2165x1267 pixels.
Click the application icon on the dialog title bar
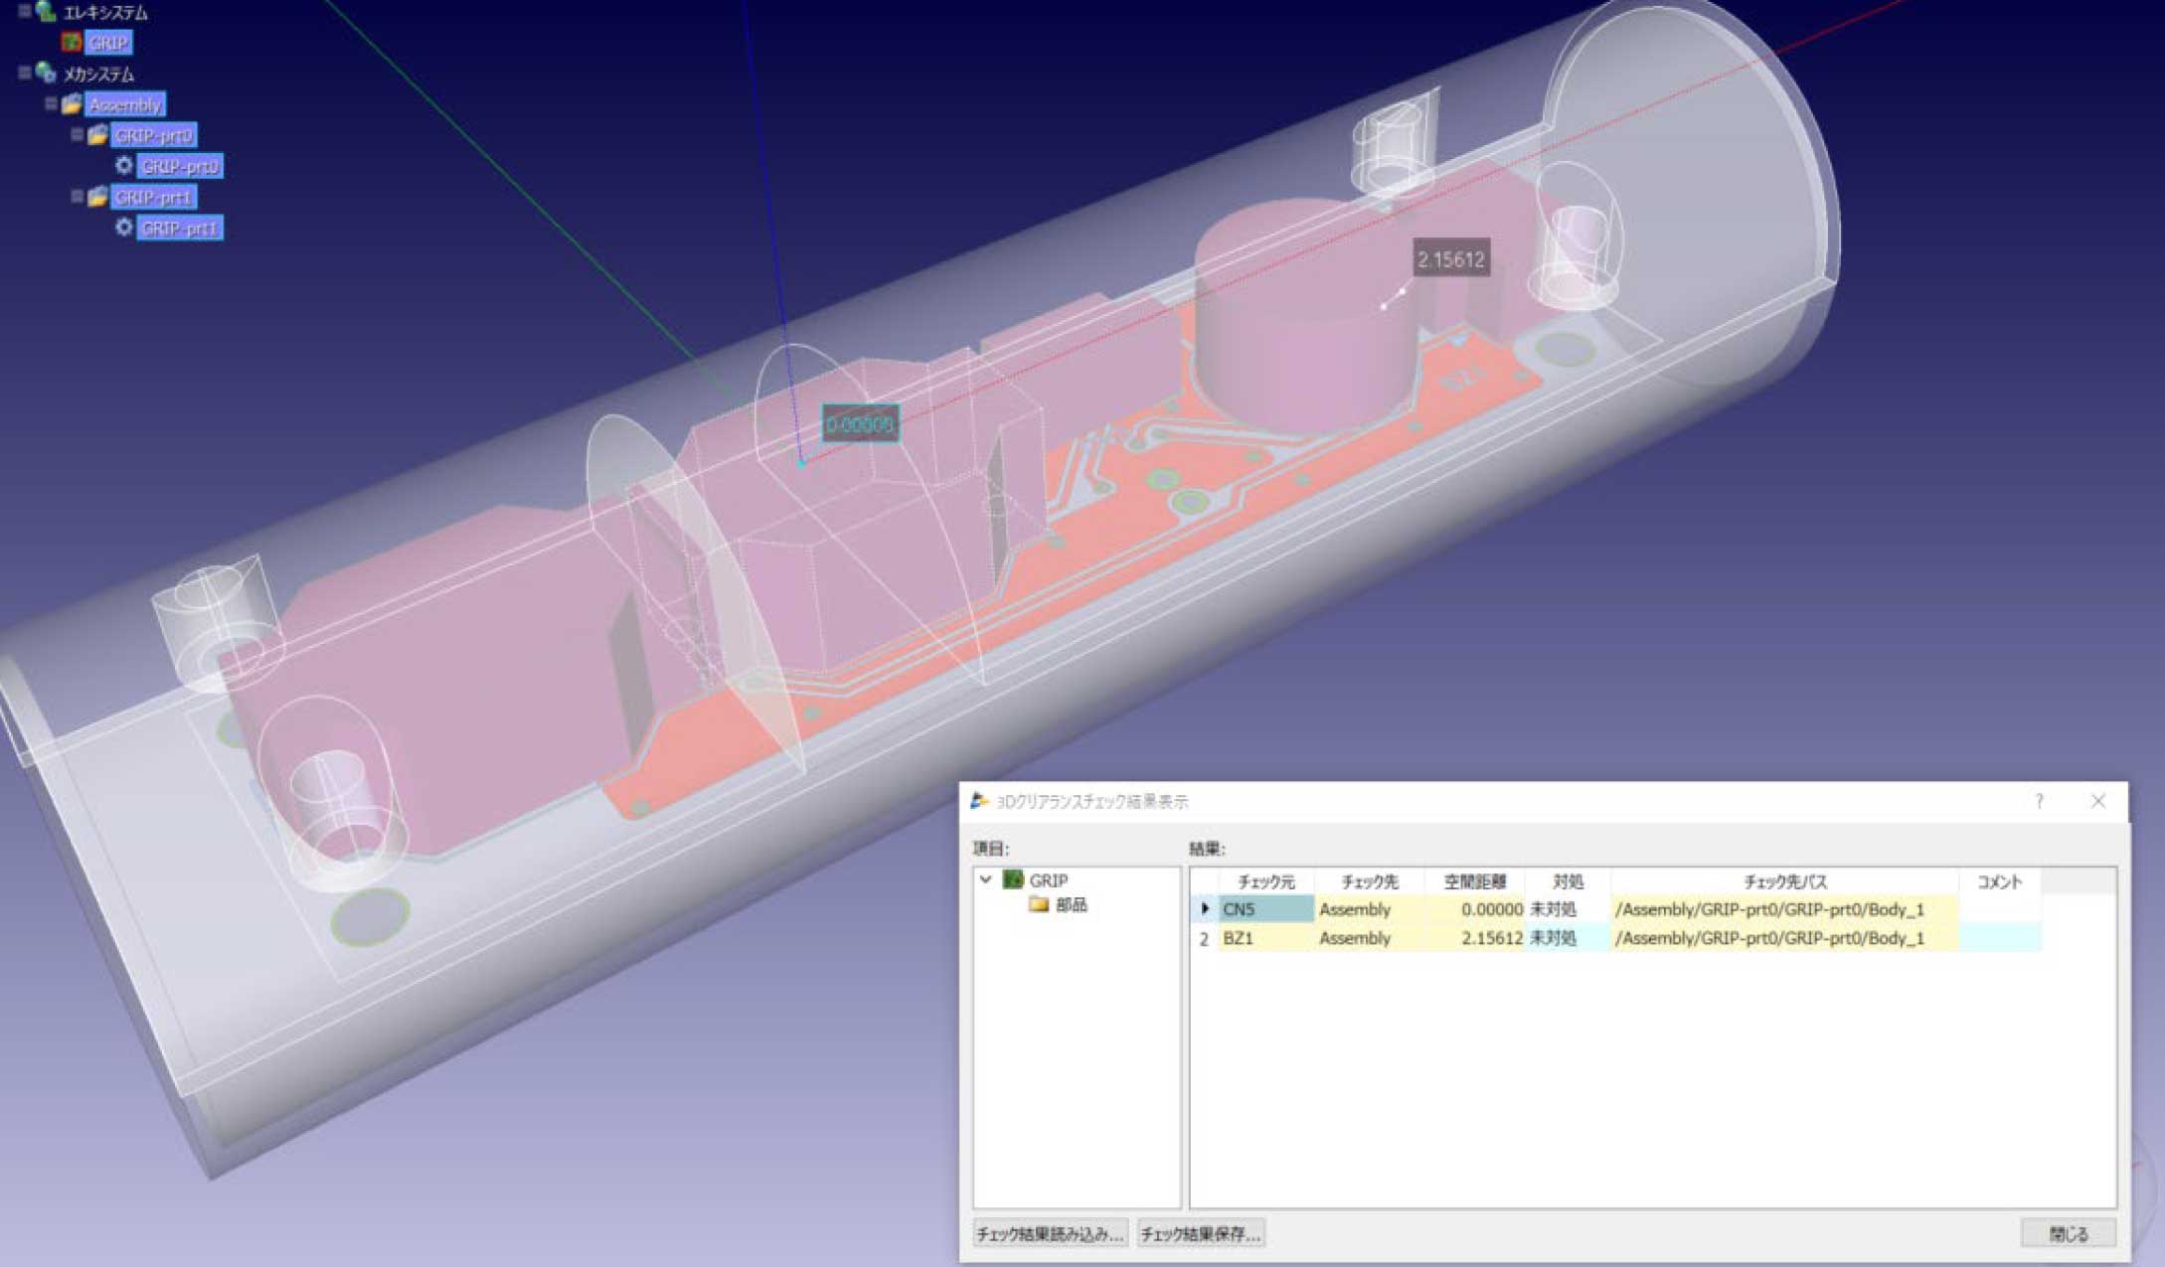tap(977, 802)
